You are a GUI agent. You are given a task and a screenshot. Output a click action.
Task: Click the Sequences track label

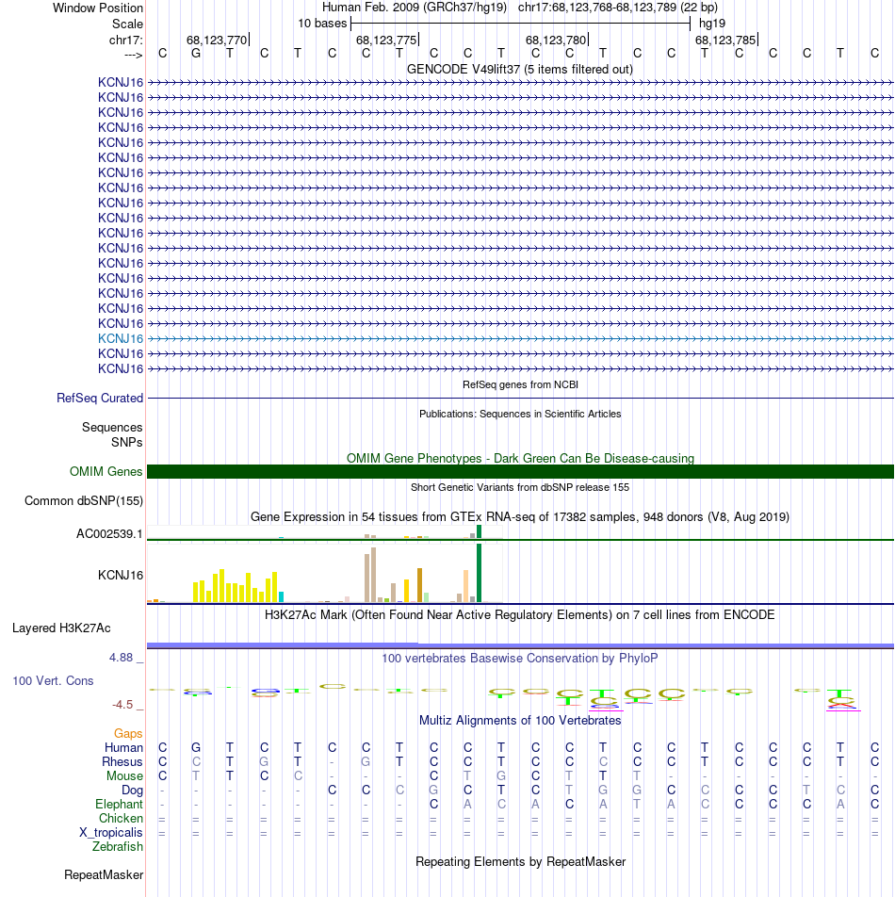112,428
